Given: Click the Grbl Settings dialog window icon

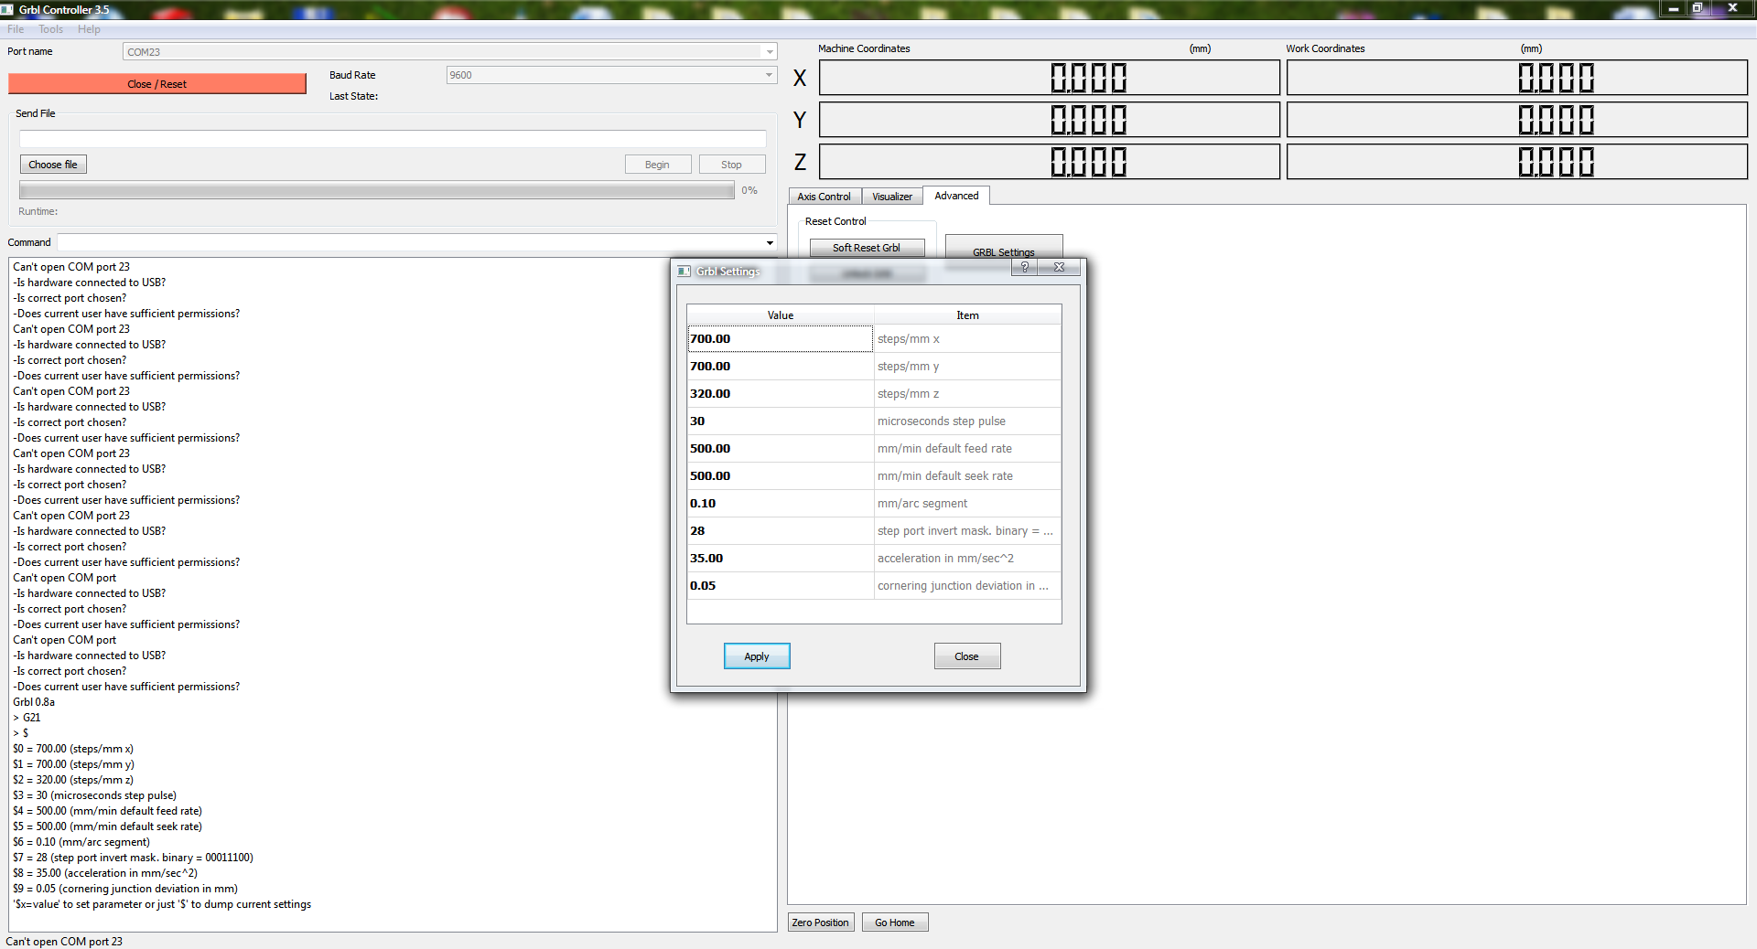Looking at the screenshot, I should point(684,271).
